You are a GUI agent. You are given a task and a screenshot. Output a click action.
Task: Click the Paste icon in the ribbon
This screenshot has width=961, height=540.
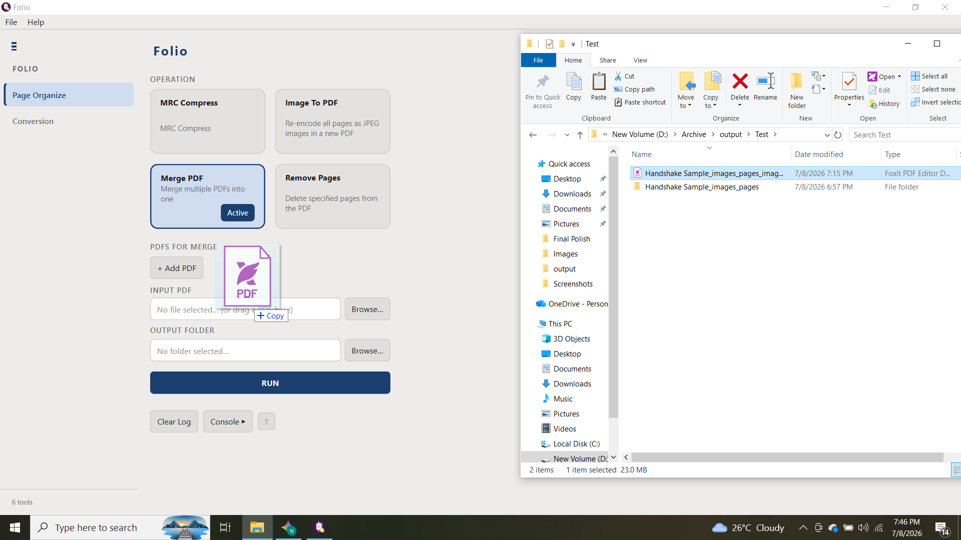tap(599, 81)
